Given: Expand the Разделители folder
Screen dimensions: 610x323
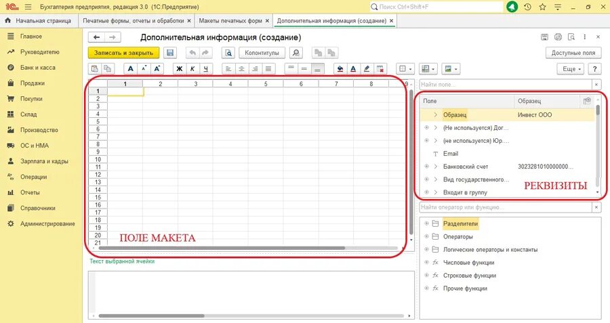Looking at the screenshot, I should (426, 223).
